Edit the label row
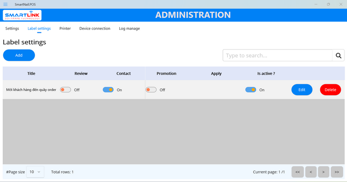 click(x=302, y=90)
